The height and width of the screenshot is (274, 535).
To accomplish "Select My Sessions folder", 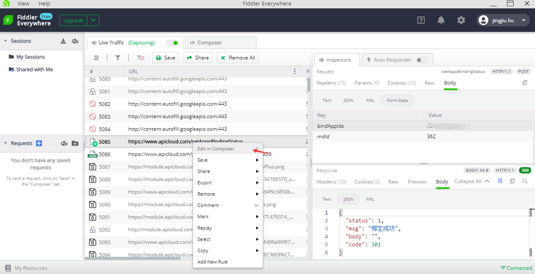I will (x=27, y=57).
